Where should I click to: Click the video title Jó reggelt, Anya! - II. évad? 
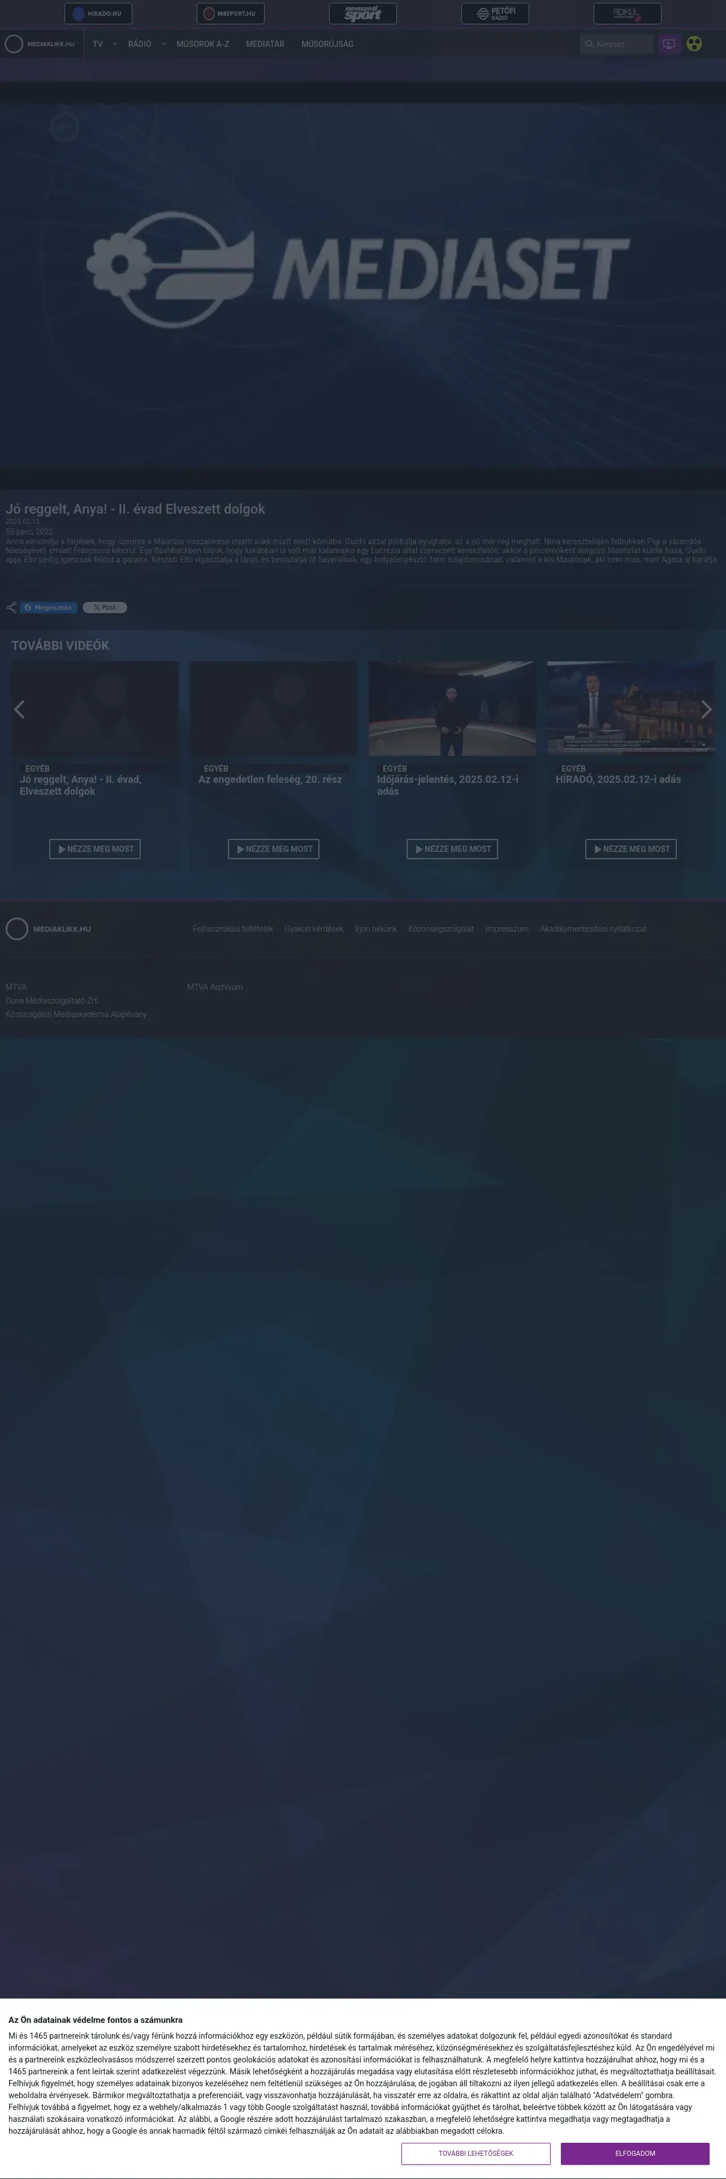point(135,509)
